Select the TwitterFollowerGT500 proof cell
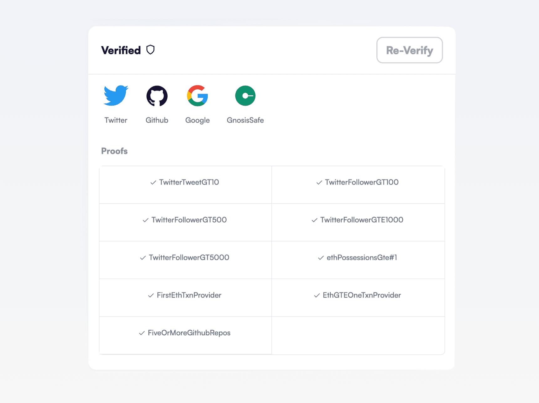The image size is (539, 403). 185,222
